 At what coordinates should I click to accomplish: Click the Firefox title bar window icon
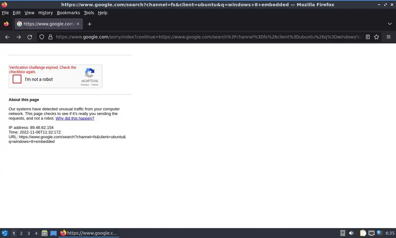click(x=4, y=5)
